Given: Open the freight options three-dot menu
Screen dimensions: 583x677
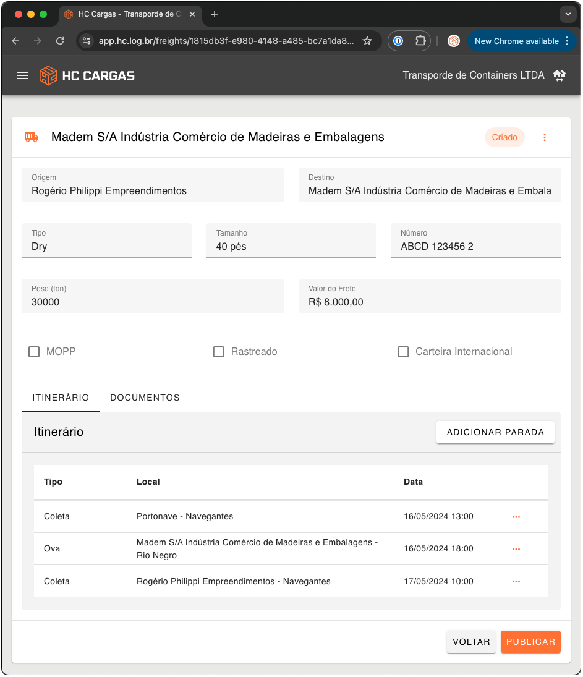Looking at the screenshot, I should [x=545, y=137].
